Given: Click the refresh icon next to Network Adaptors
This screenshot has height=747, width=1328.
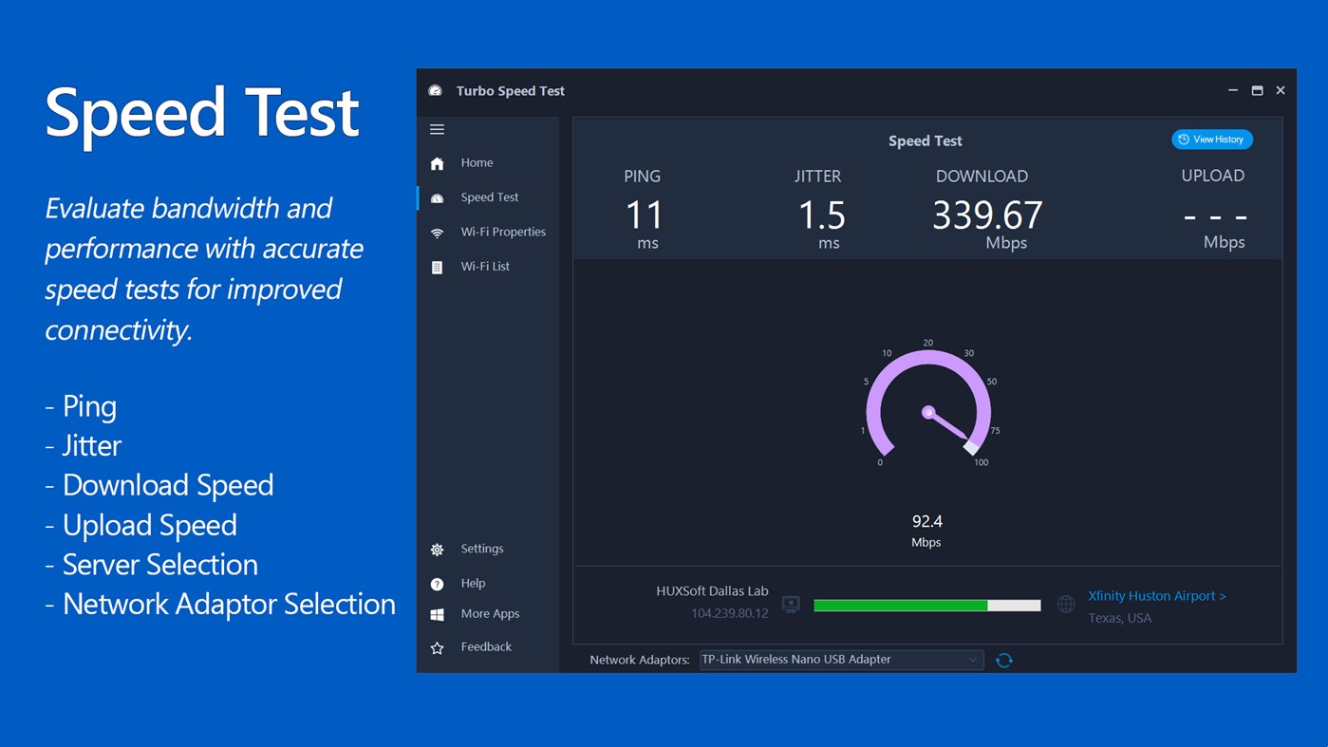Looking at the screenshot, I should point(1004,659).
